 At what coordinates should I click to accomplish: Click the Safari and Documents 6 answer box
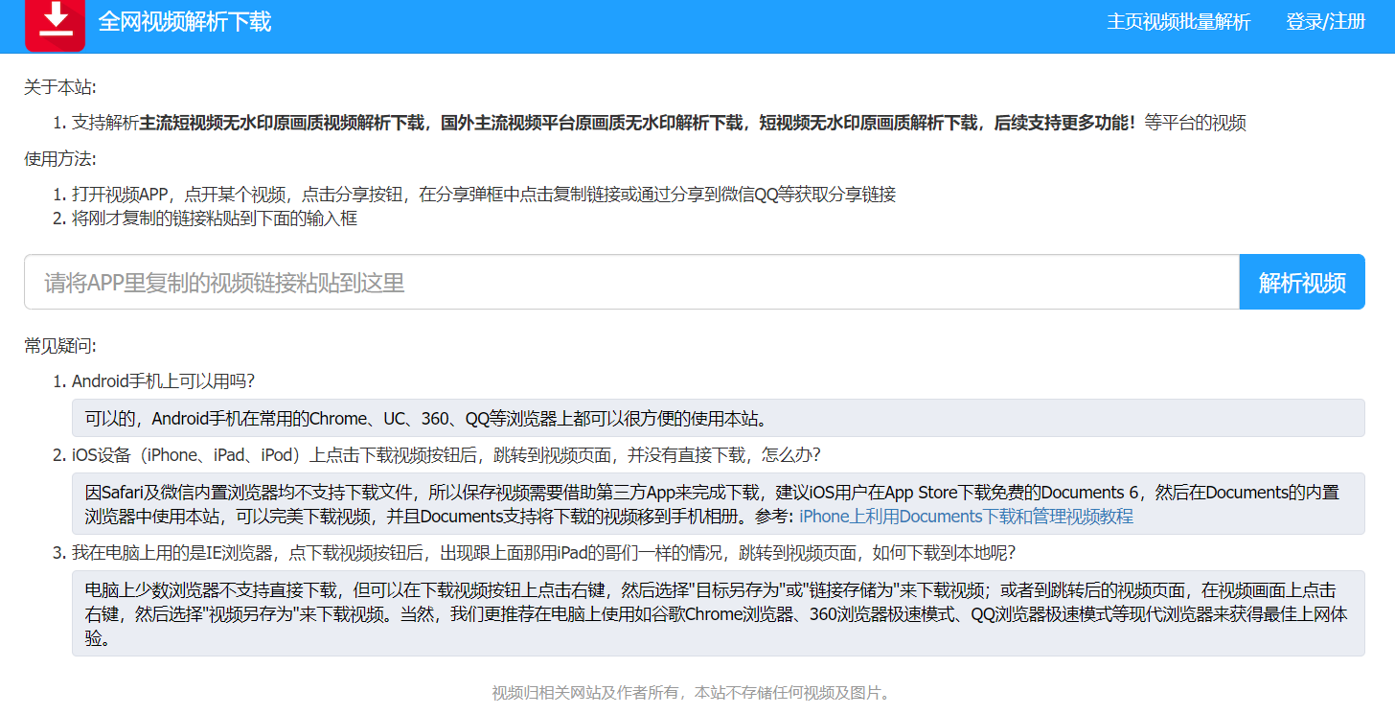[x=718, y=503]
